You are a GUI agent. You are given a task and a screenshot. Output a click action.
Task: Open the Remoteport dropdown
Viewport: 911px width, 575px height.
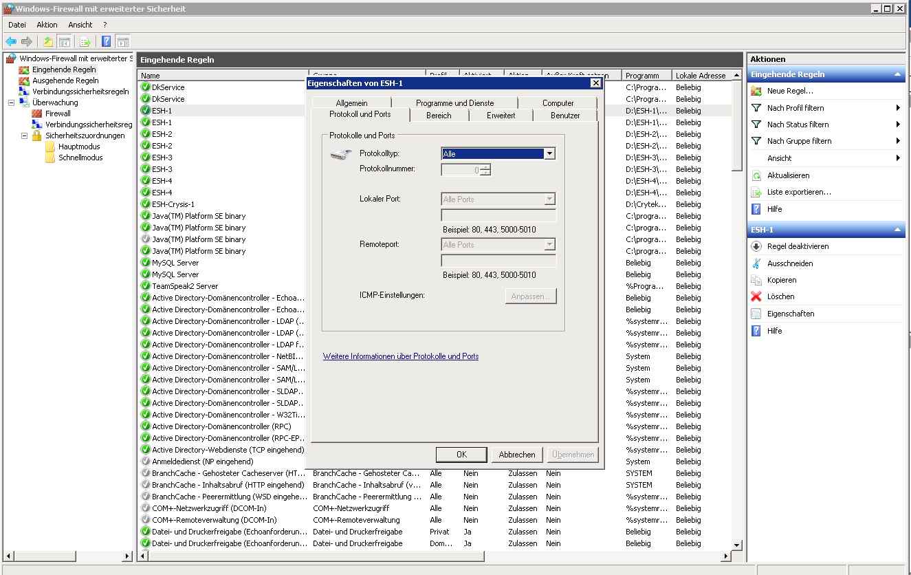(549, 245)
